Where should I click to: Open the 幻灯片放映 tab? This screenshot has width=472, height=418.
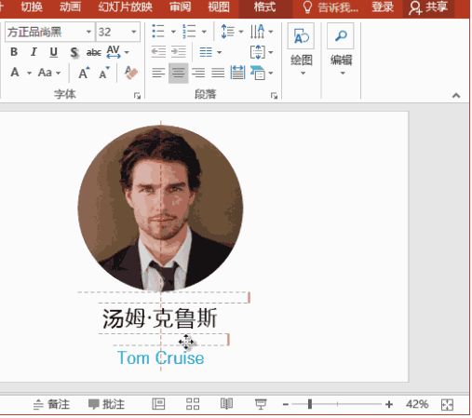pyautogui.click(x=126, y=7)
